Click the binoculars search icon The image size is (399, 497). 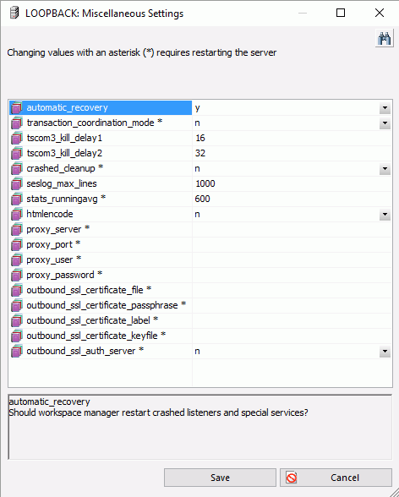tap(384, 38)
